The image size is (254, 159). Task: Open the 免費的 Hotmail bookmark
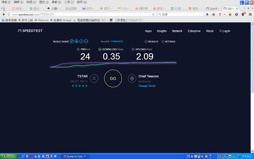[61, 20]
